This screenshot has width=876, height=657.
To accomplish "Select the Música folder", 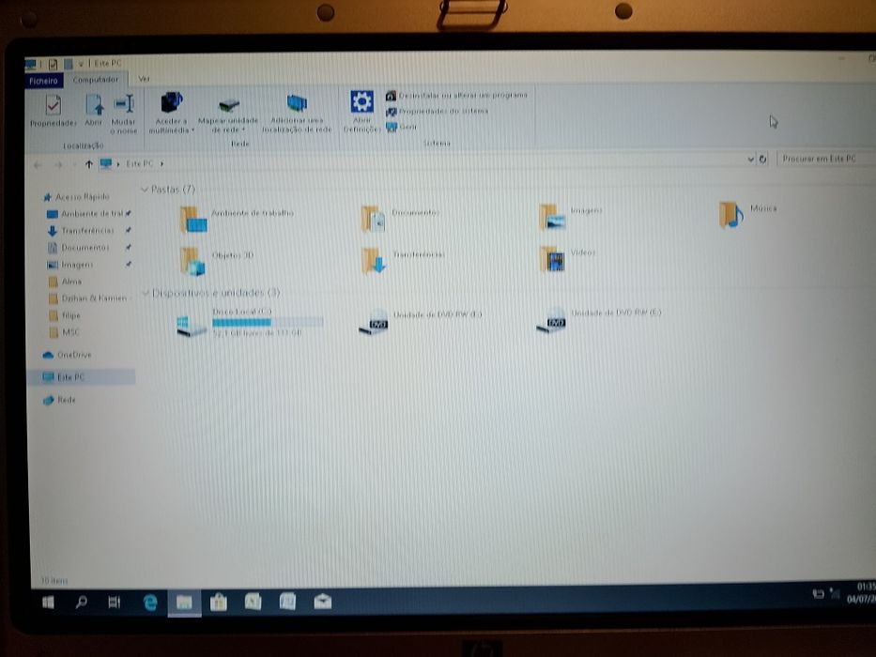I will point(748,215).
